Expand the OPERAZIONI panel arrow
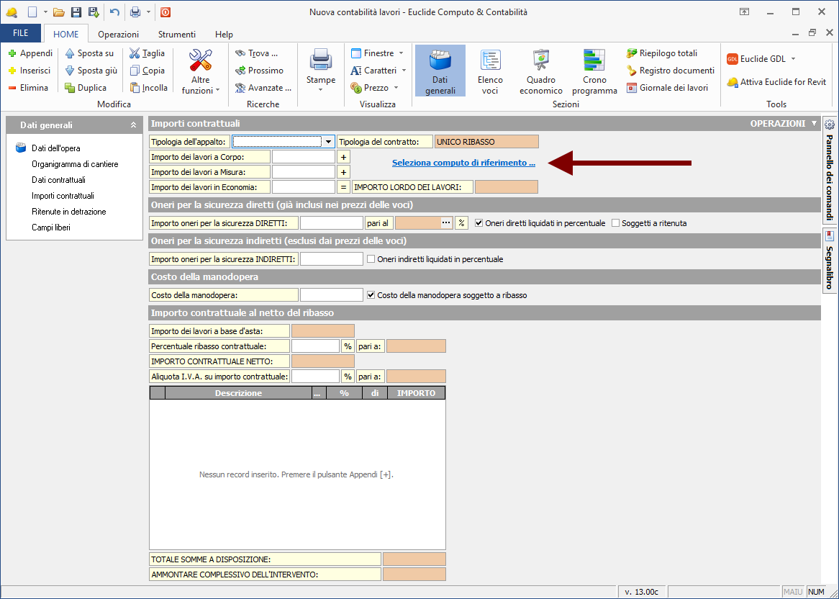The width and height of the screenshot is (839, 599). [x=814, y=124]
